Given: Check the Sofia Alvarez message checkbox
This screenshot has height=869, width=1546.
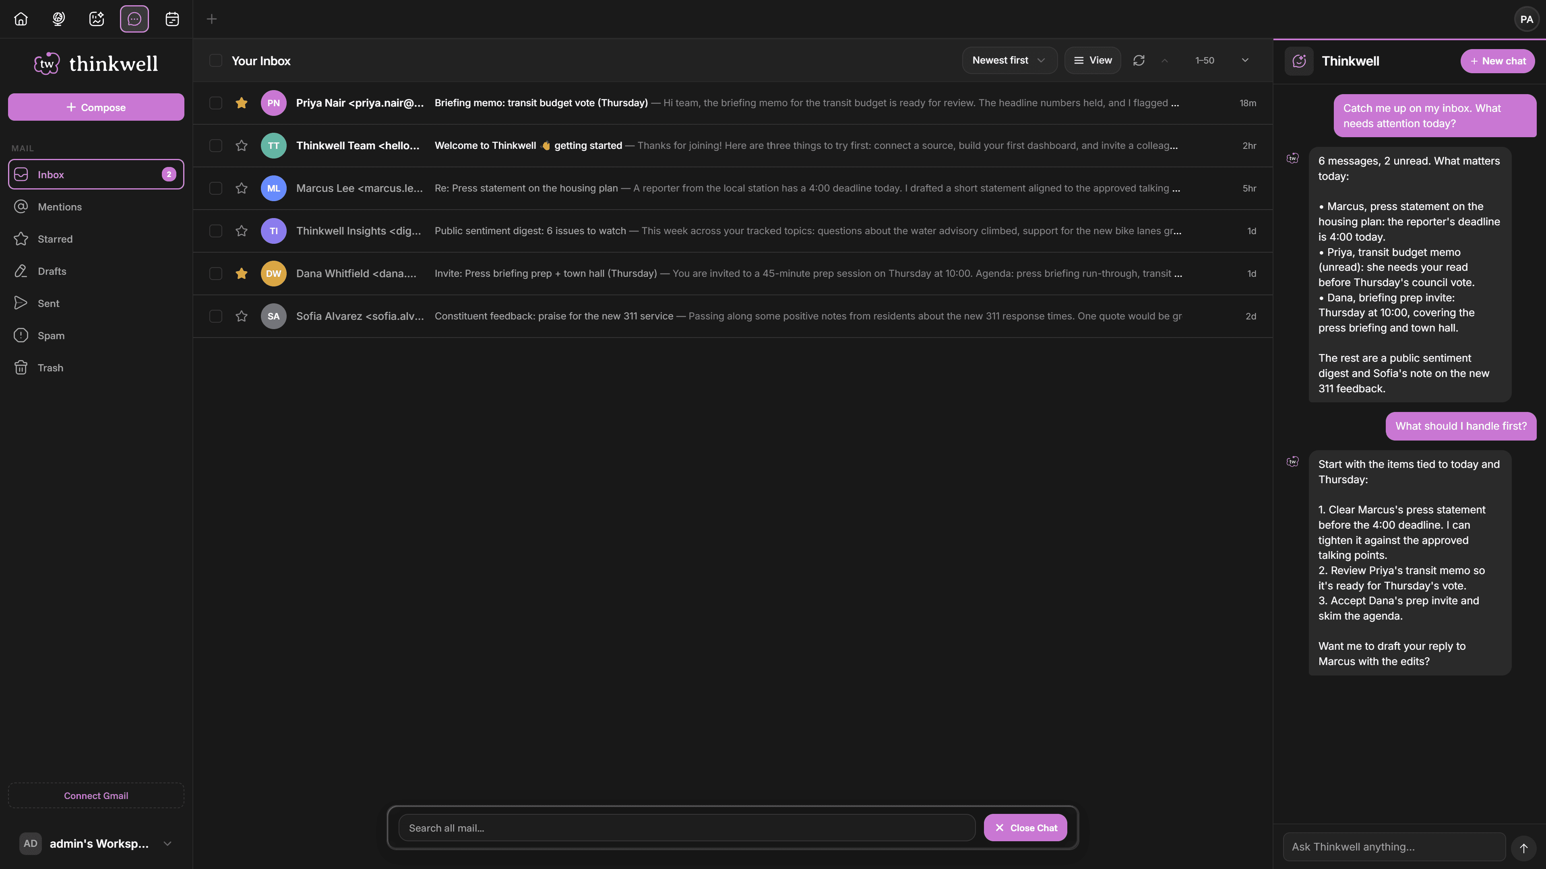Looking at the screenshot, I should click(215, 316).
